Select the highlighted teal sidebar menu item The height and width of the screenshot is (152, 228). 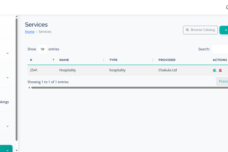(x=6, y=149)
